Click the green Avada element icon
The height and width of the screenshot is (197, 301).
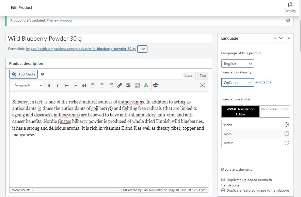[x=146, y=85]
